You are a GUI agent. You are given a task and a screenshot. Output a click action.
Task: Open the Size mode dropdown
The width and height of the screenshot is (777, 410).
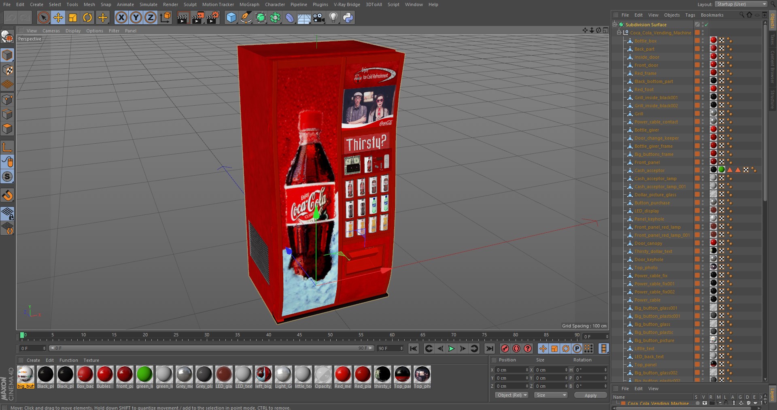[x=551, y=395]
